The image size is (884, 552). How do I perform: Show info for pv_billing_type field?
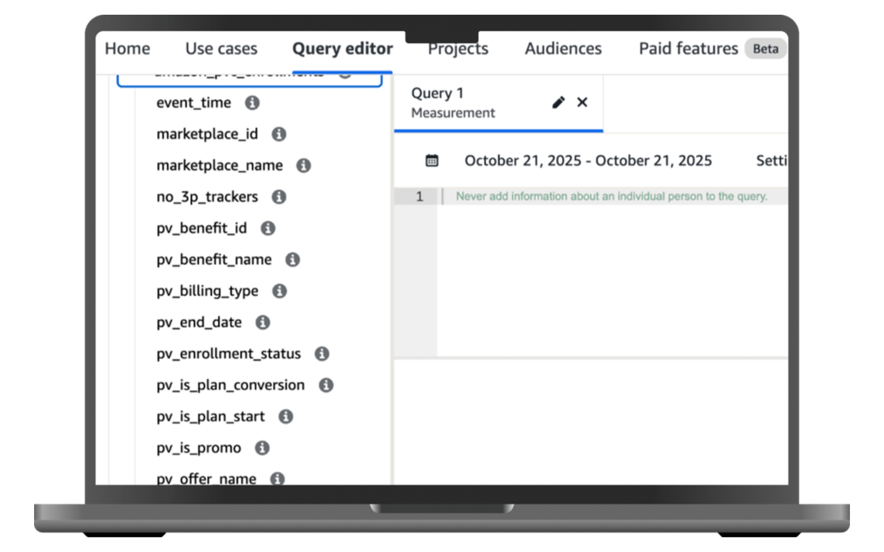coord(279,291)
